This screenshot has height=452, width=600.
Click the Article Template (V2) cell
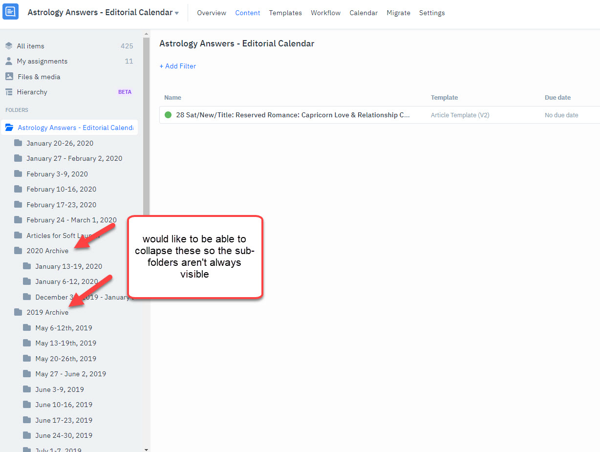click(460, 115)
